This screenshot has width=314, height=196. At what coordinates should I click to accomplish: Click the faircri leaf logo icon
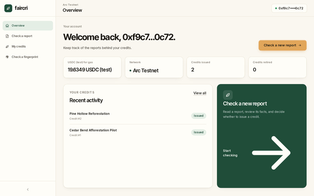(x=8, y=8)
